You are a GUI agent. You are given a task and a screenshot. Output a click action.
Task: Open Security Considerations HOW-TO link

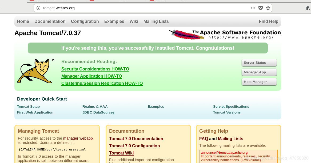(95, 69)
